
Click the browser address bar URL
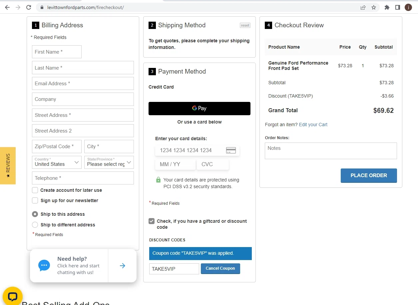pos(86,7)
